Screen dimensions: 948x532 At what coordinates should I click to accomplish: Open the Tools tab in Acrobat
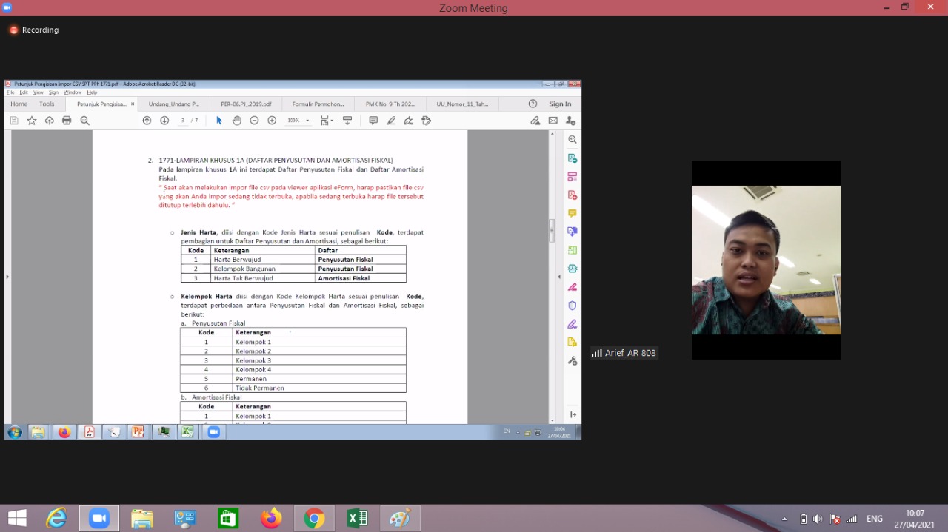coord(47,104)
